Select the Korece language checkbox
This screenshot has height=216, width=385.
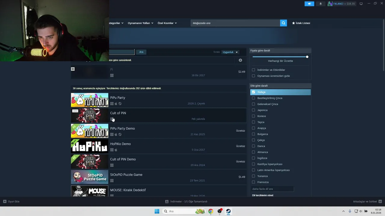(x=254, y=116)
